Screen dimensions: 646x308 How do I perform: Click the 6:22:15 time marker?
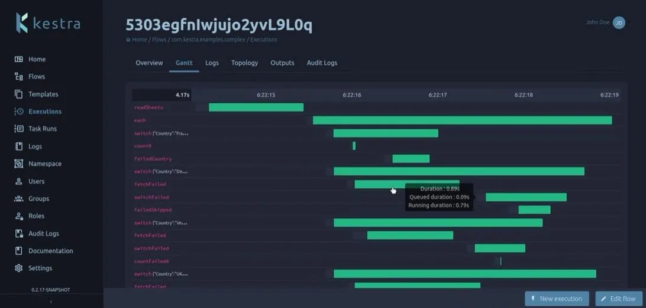coord(266,95)
